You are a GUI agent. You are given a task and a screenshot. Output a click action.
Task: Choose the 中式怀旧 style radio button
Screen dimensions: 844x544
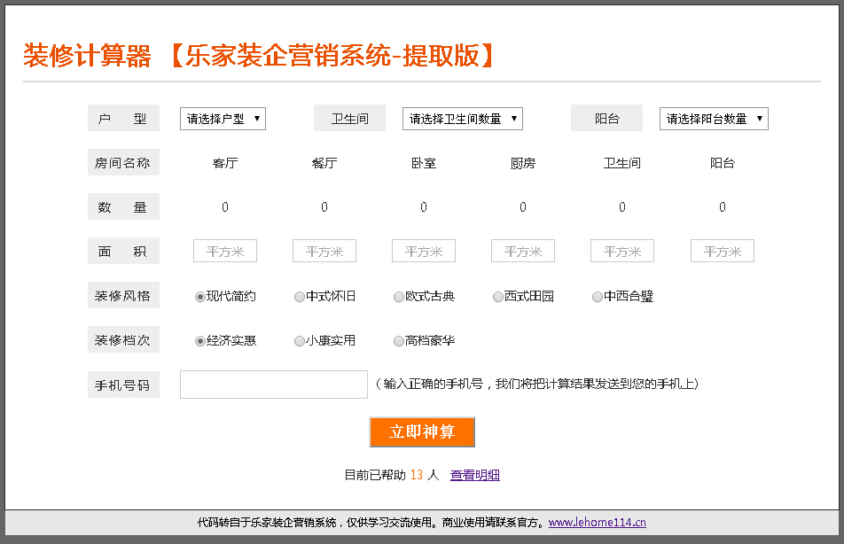click(x=300, y=297)
